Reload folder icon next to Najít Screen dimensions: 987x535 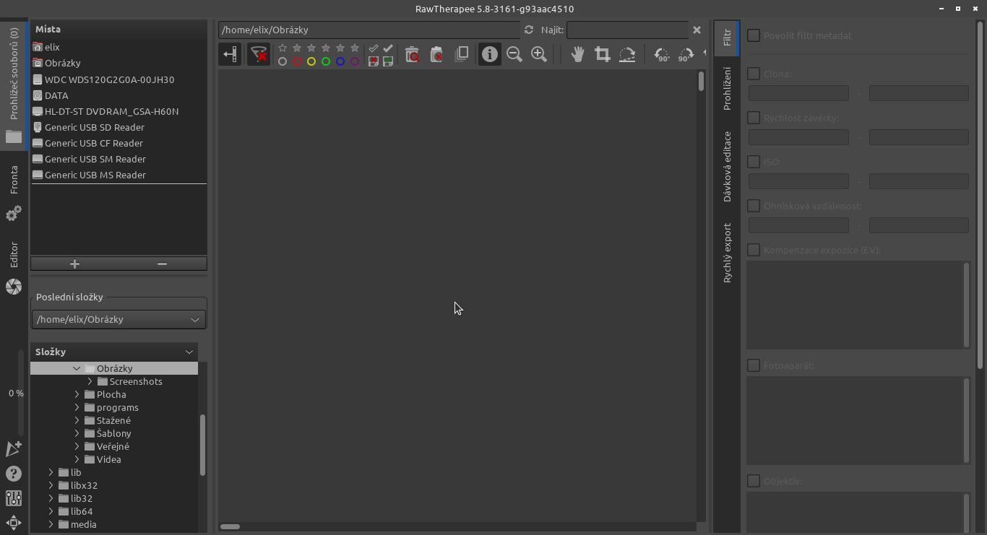click(529, 30)
